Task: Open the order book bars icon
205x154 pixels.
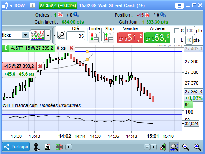Action: pyautogui.click(x=59, y=147)
